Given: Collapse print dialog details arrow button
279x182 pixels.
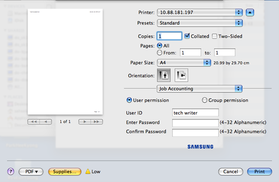Looking at the screenshot, I should pos(250,13).
